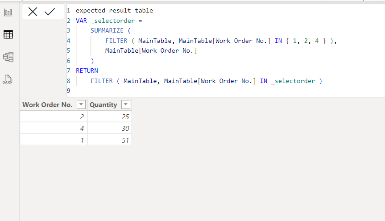Click the closing parenthesis on line 6

(x=92, y=61)
